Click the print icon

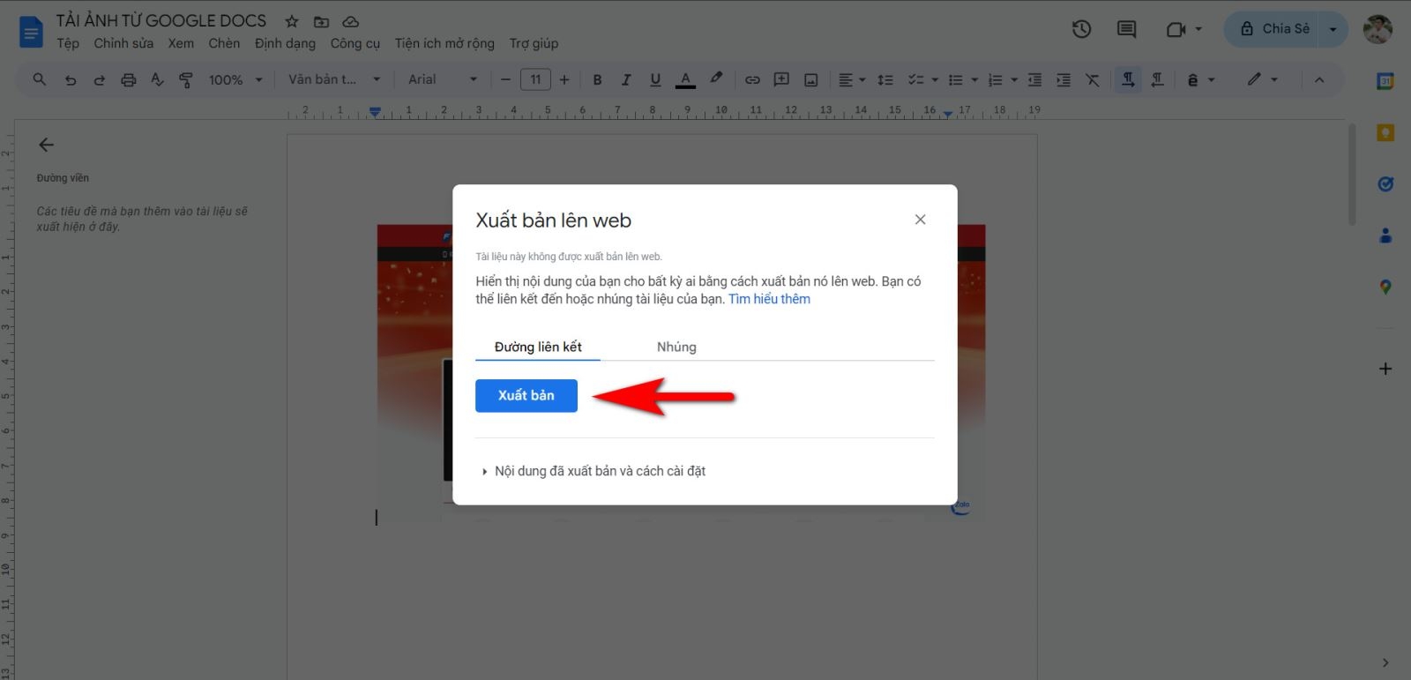tap(128, 79)
